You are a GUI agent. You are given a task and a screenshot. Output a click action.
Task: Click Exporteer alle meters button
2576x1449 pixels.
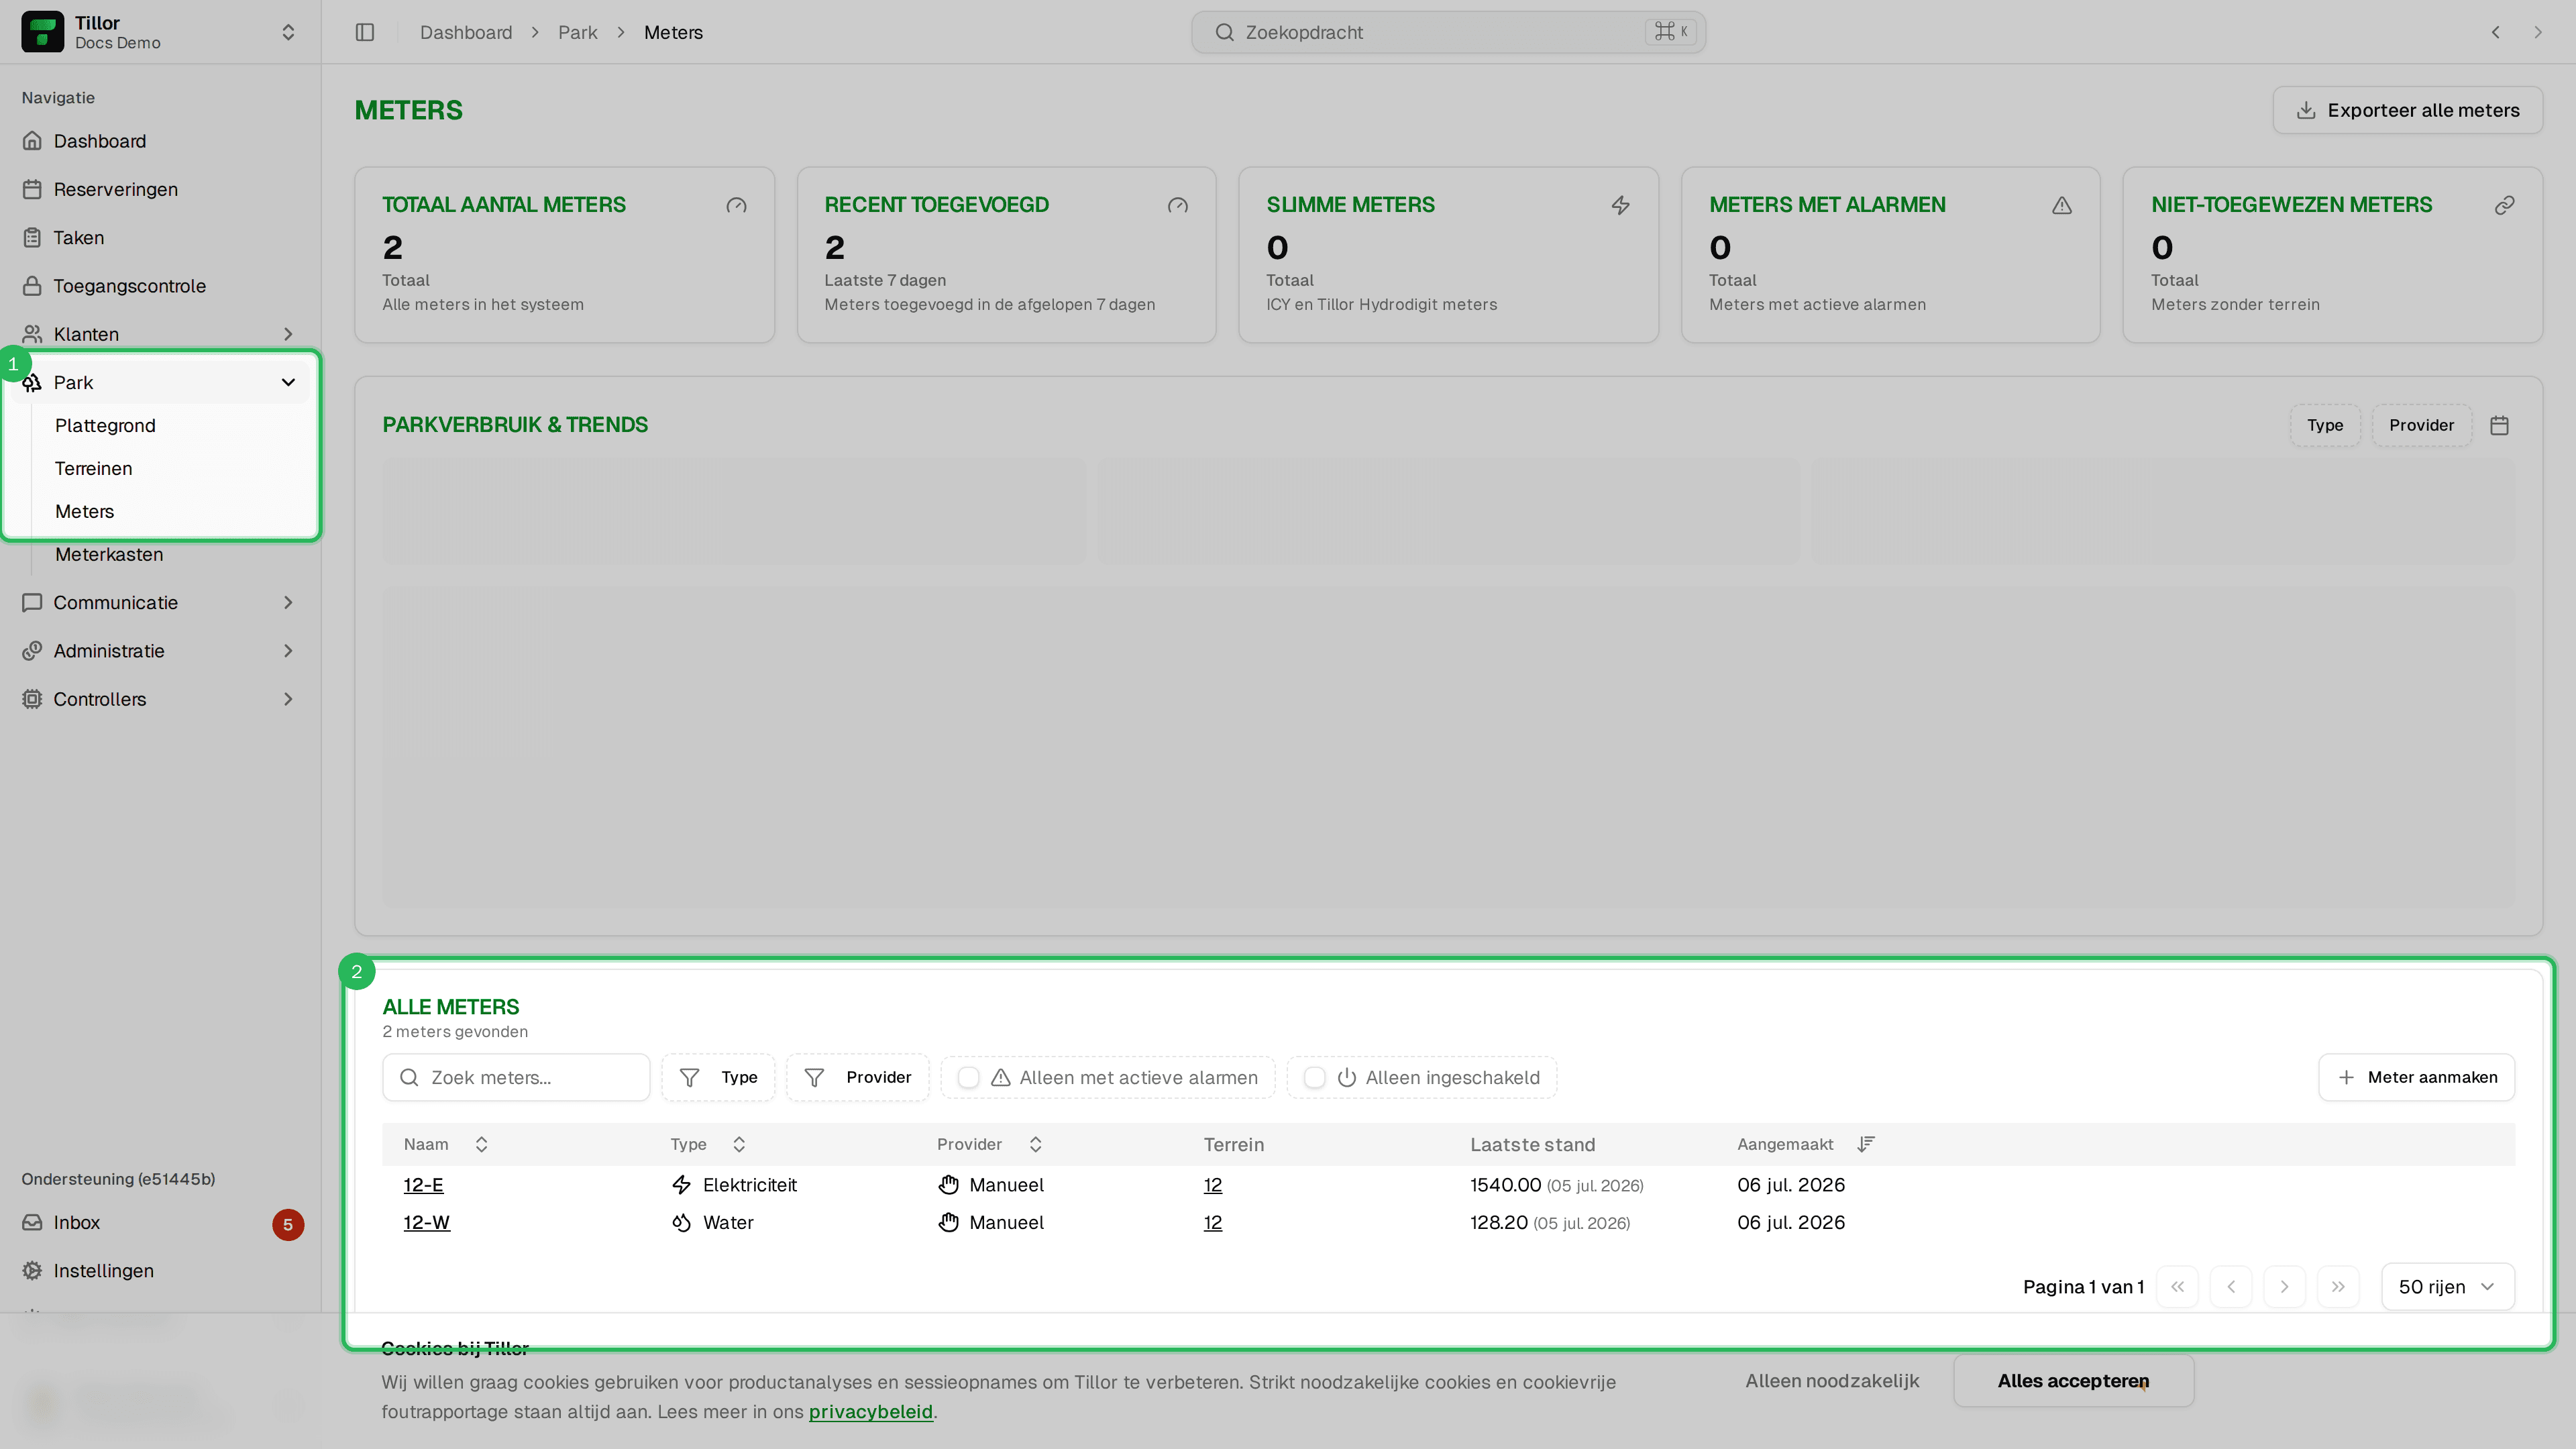pyautogui.click(x=2407, y=110)
